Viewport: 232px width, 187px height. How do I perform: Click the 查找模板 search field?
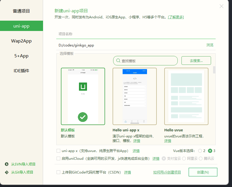[x=145, y=61]
